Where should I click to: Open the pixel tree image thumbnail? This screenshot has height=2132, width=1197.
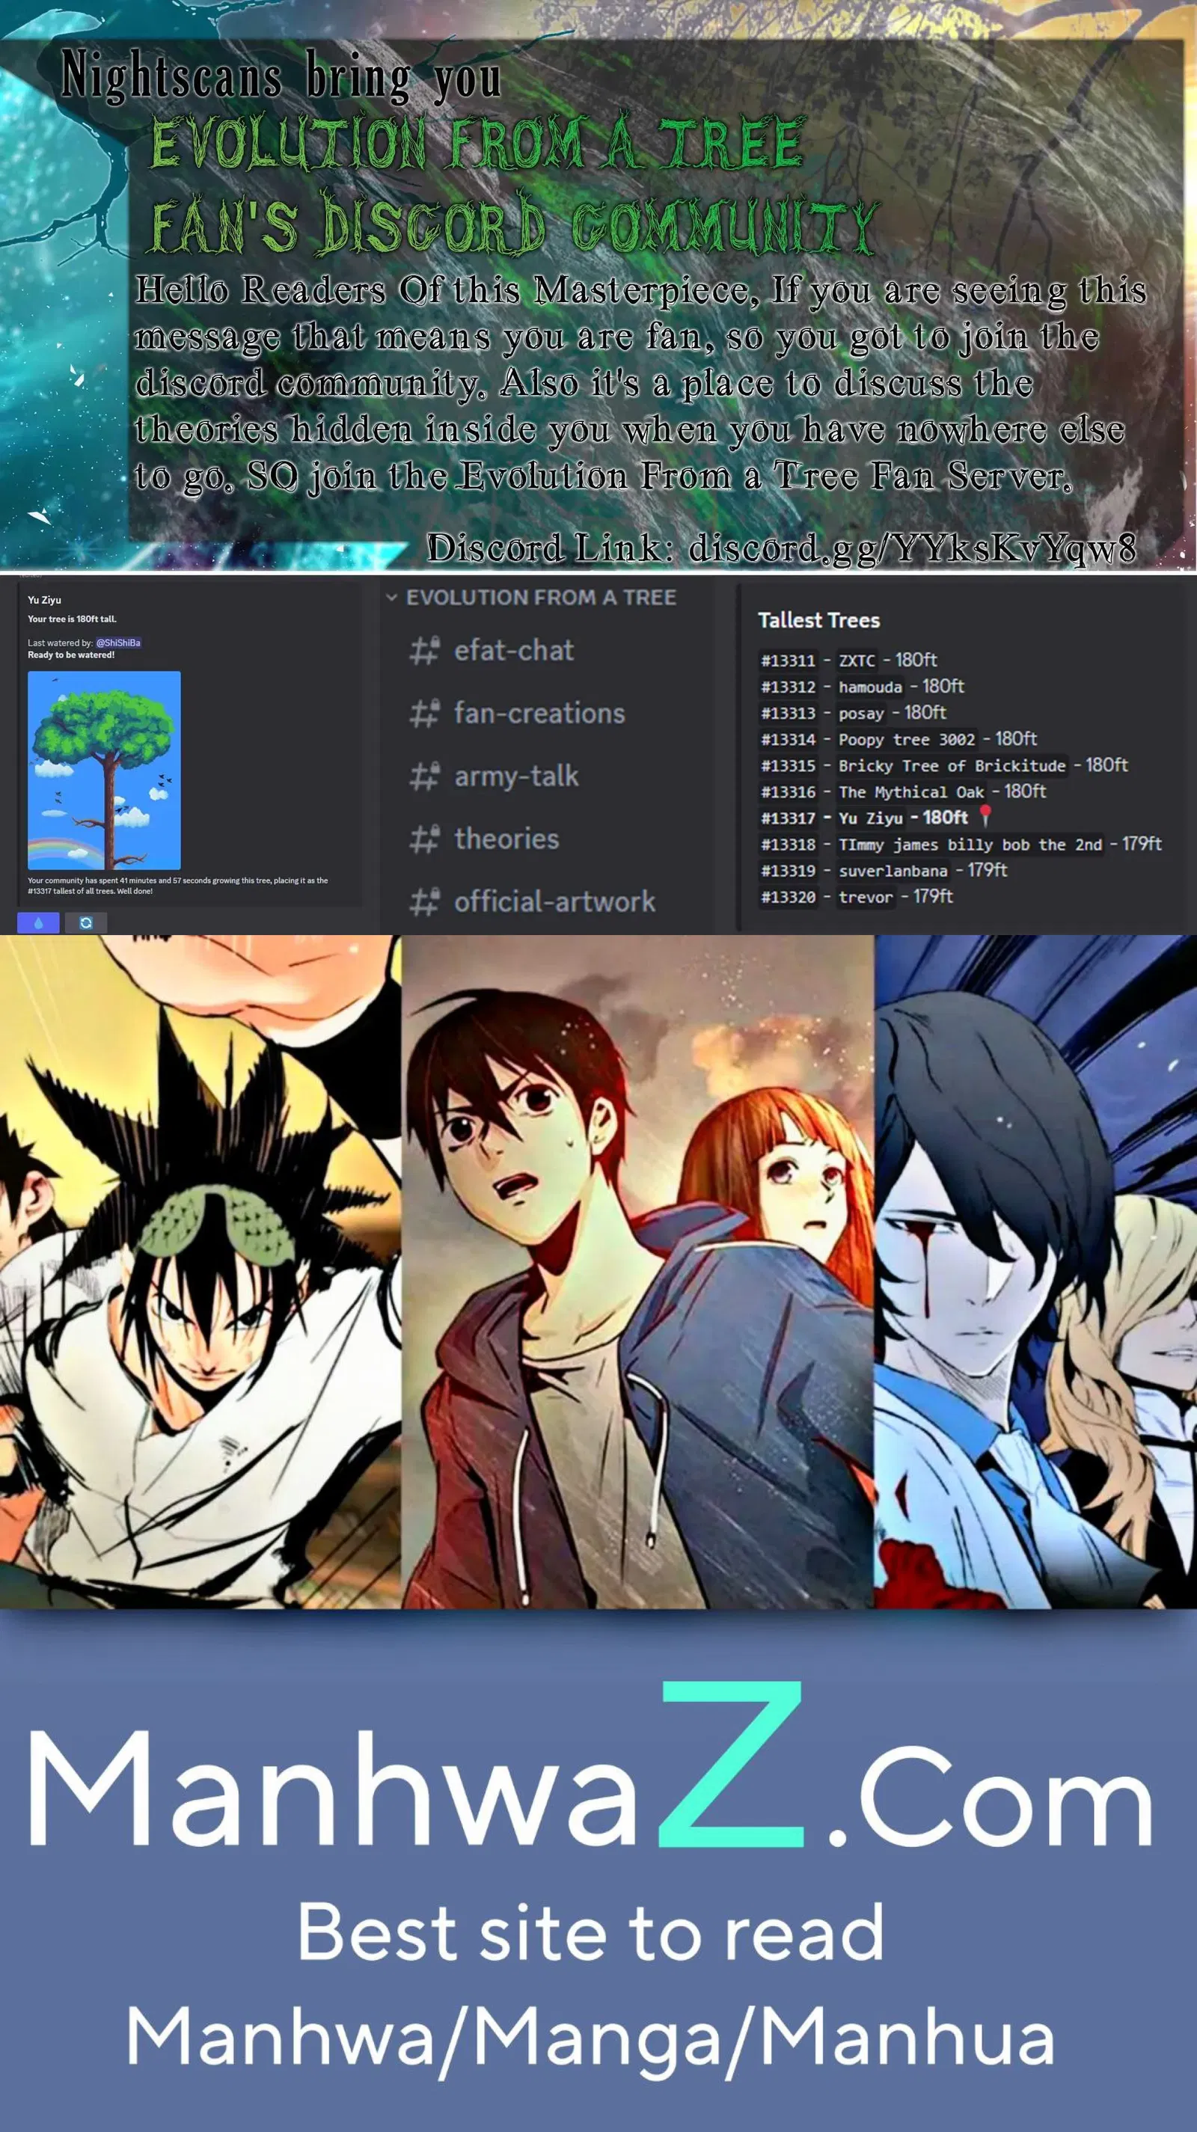pyautogui.click(x=104, y=770)
